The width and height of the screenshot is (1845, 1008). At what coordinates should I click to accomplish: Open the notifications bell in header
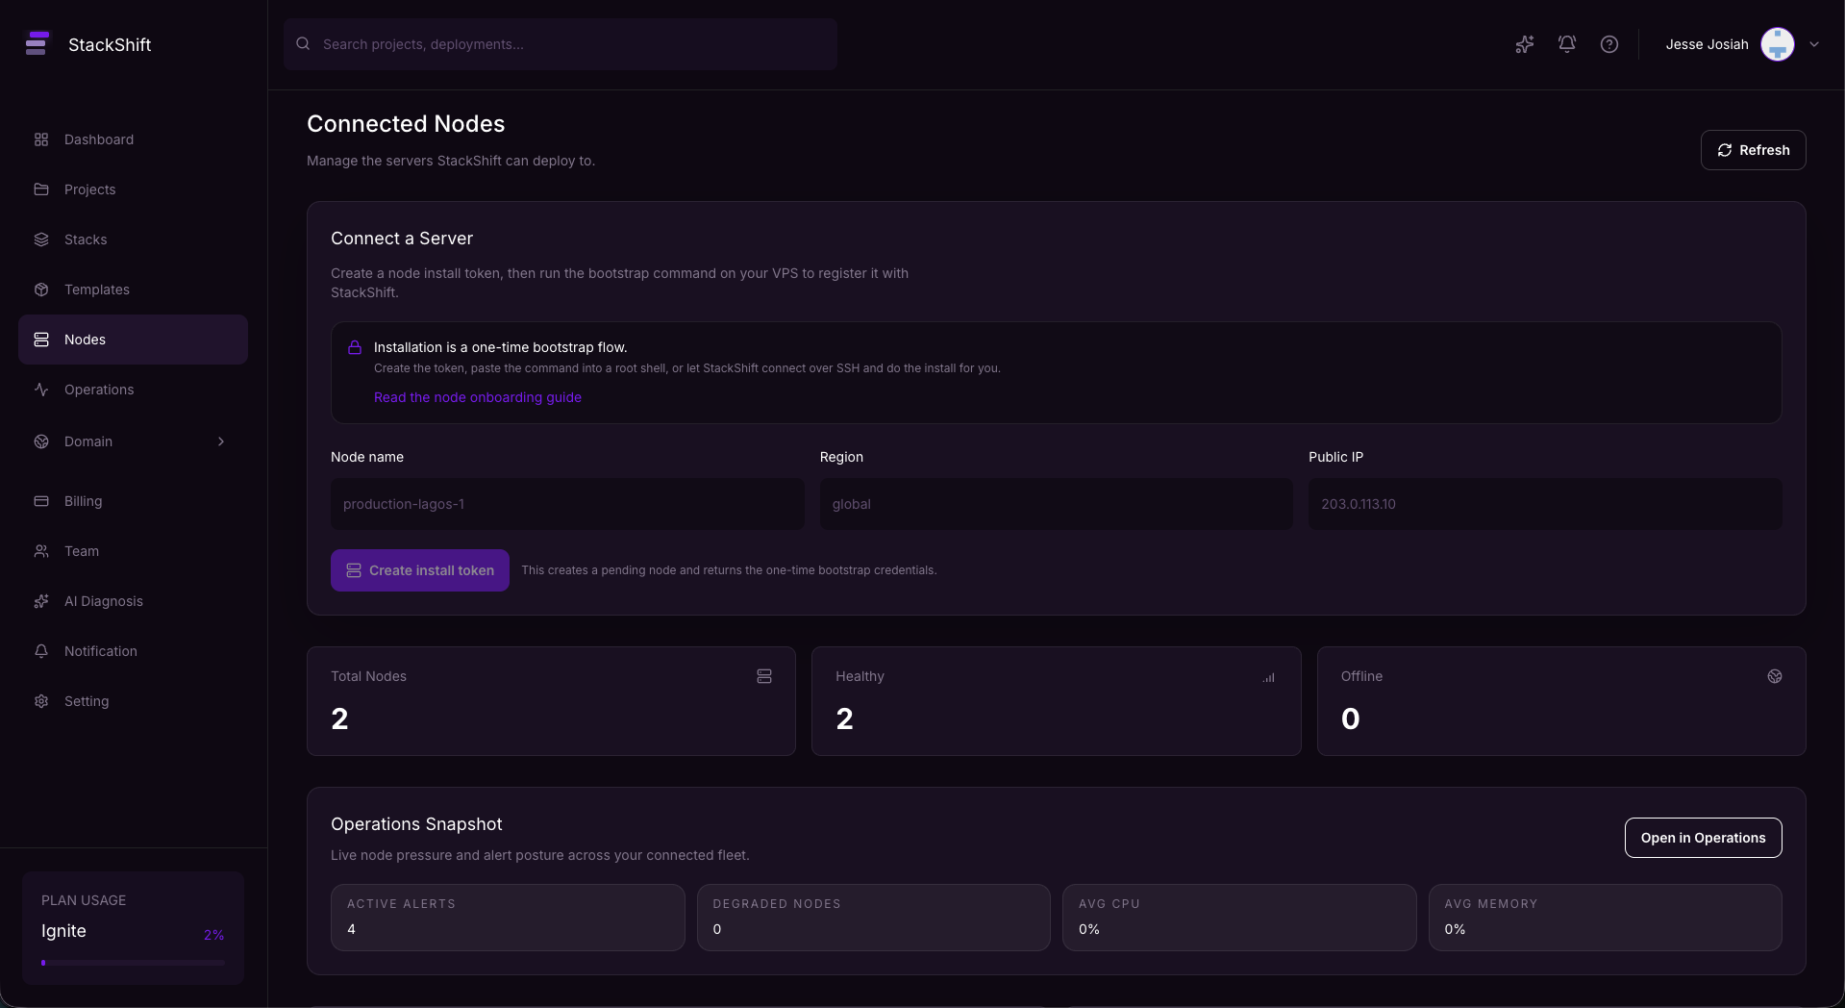(x=1566, y=44)
